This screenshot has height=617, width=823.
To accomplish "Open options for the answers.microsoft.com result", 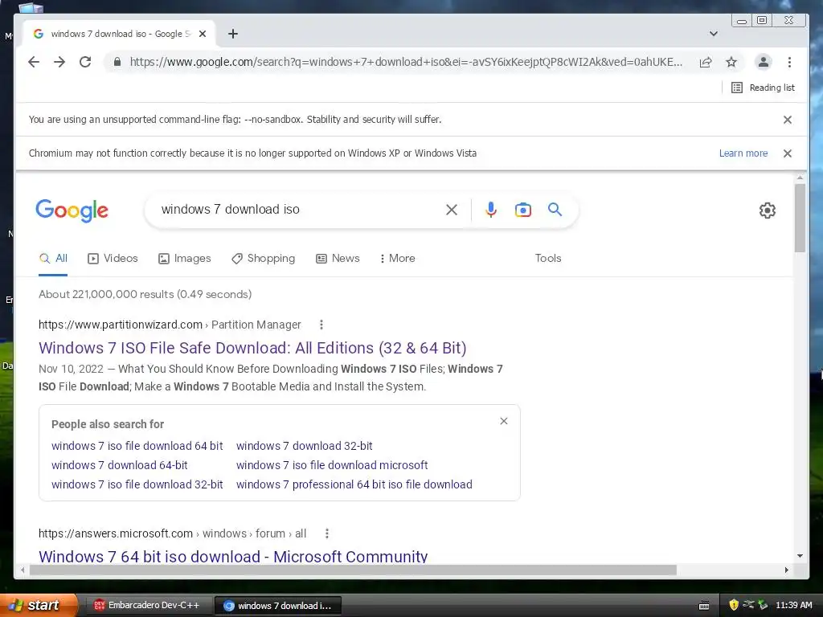I will 327,533.
